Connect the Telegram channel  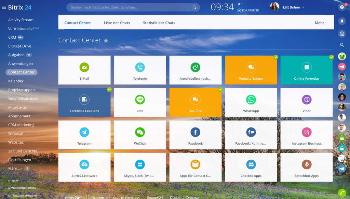84,135
